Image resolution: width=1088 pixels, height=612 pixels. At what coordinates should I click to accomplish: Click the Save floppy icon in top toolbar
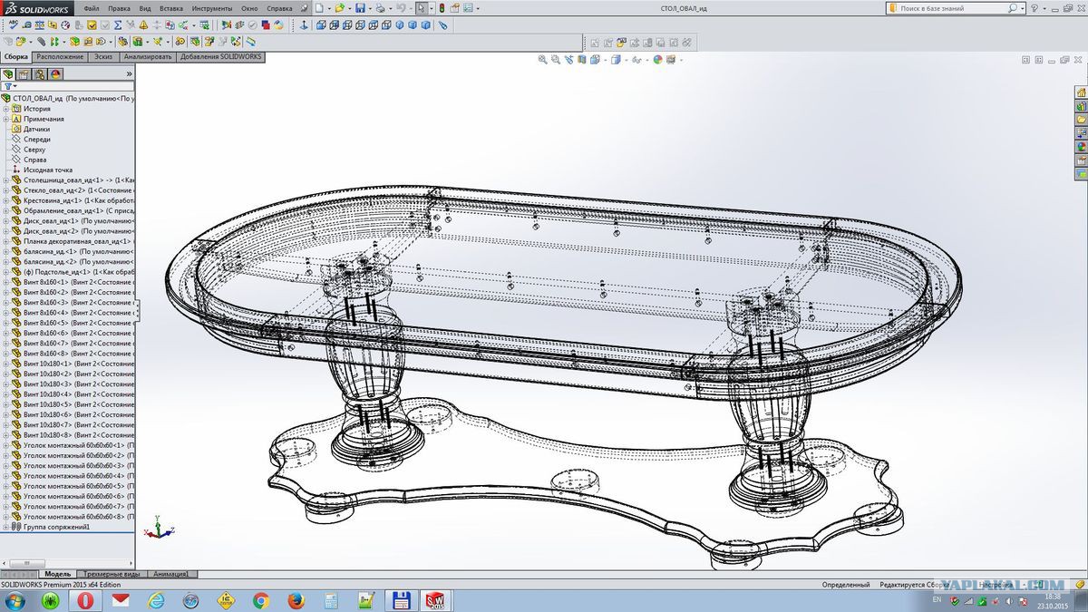point(360,7)
